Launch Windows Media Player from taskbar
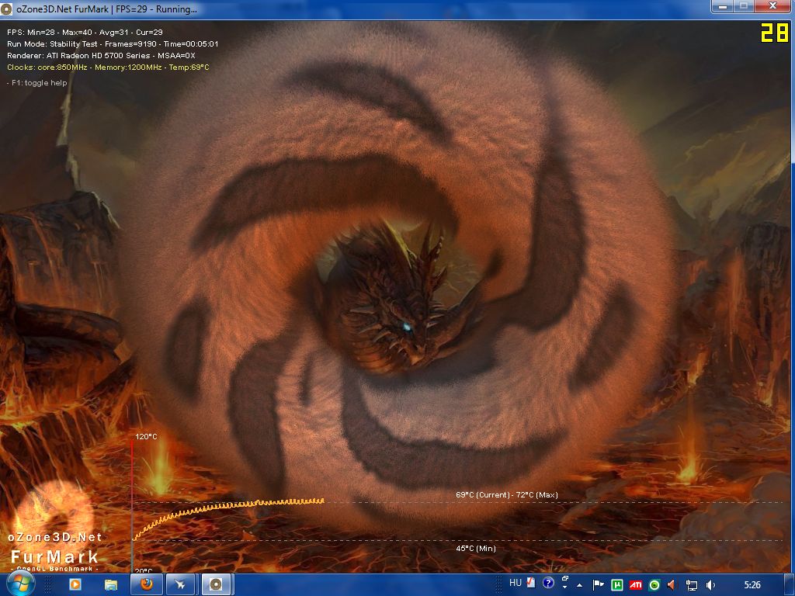The width and height of the screenshot is (795, 596). (x=75, y=585)
